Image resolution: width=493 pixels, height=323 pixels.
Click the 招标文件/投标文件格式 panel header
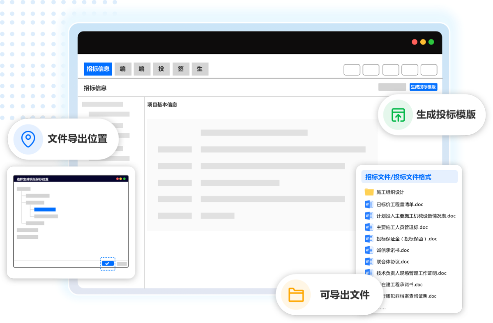[409, 176]
